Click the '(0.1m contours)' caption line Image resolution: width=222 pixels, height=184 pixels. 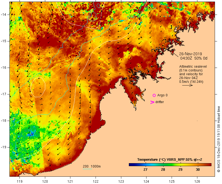tap(191, 70)
